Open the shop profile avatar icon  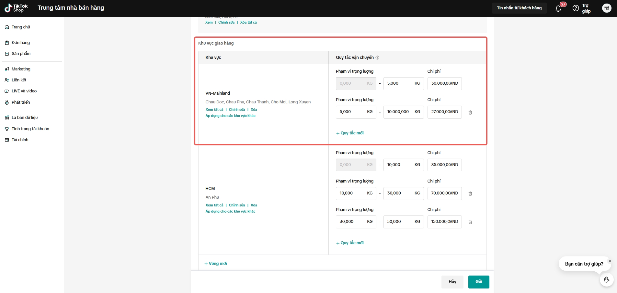tap(606, 8)
